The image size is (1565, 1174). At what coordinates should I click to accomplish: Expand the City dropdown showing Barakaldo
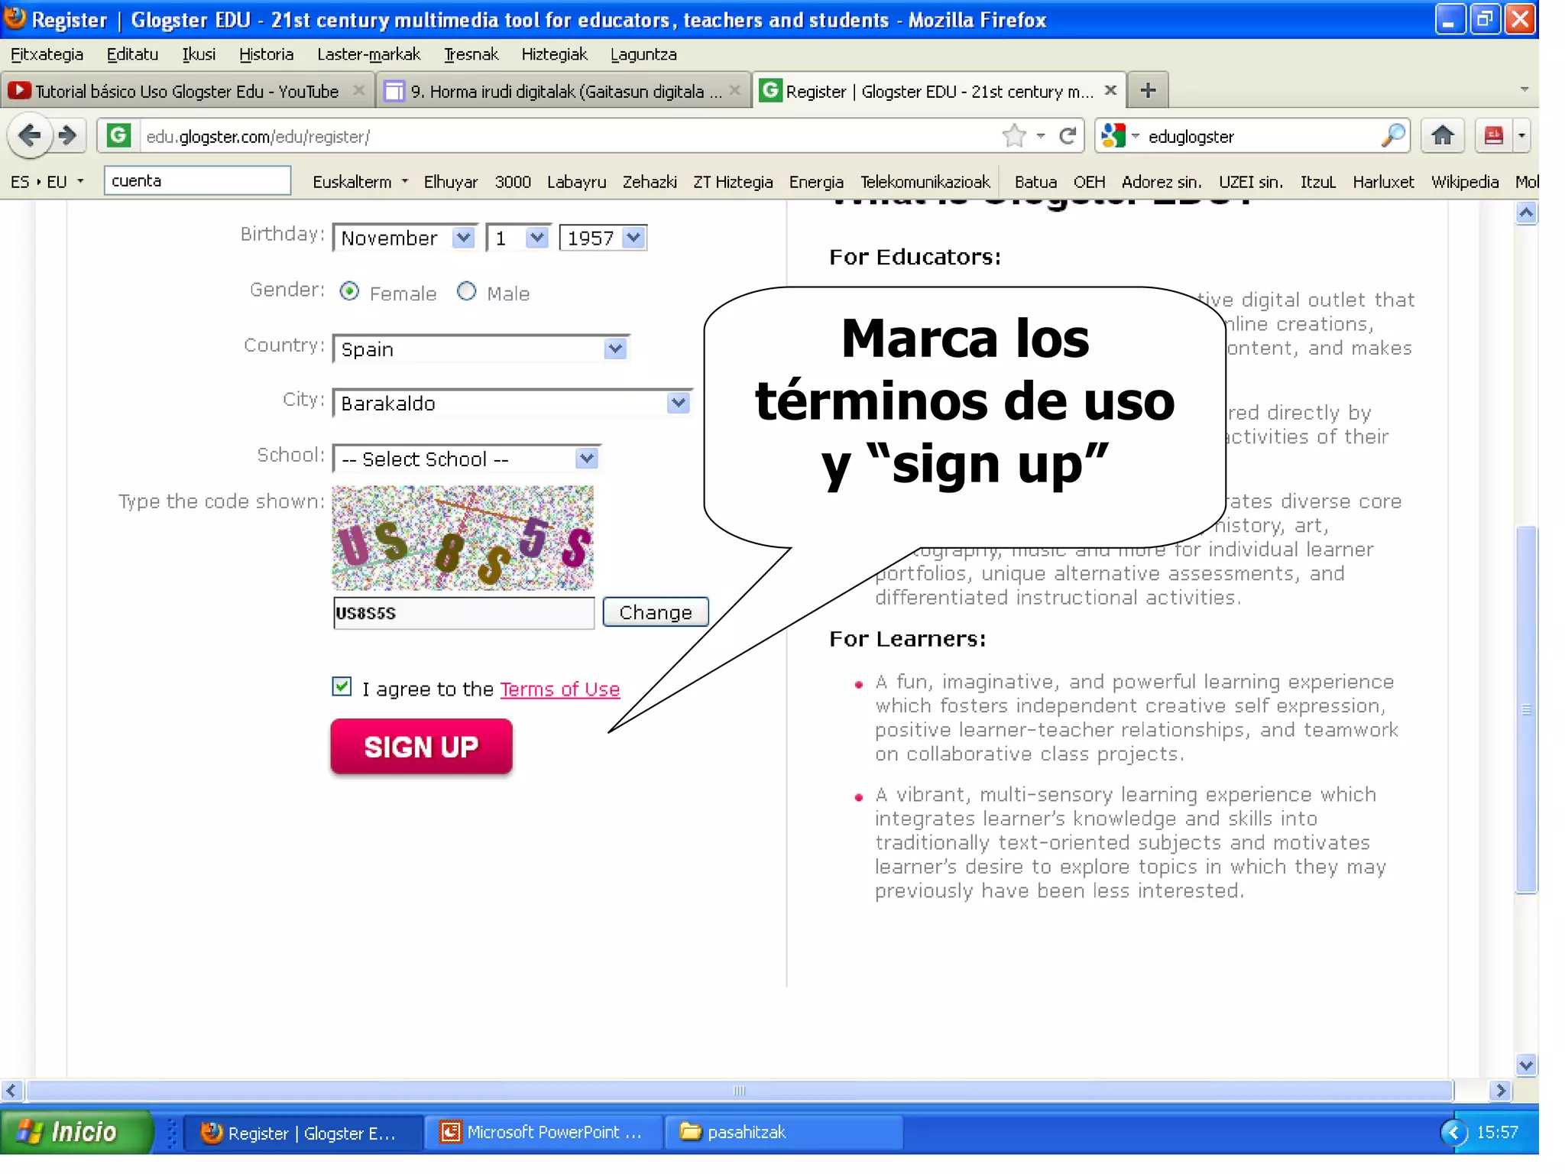coord(678,402)
